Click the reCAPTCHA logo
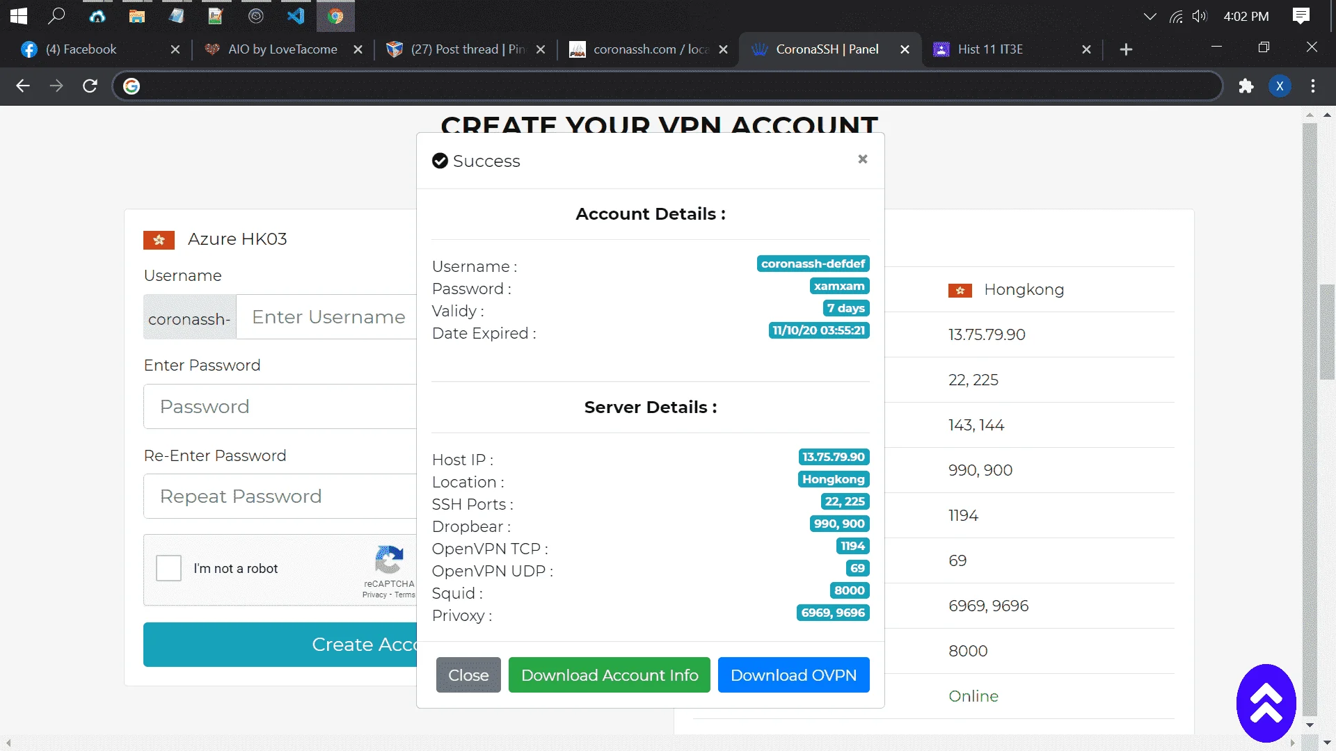The image size is (1336, 751). point(389,560)
